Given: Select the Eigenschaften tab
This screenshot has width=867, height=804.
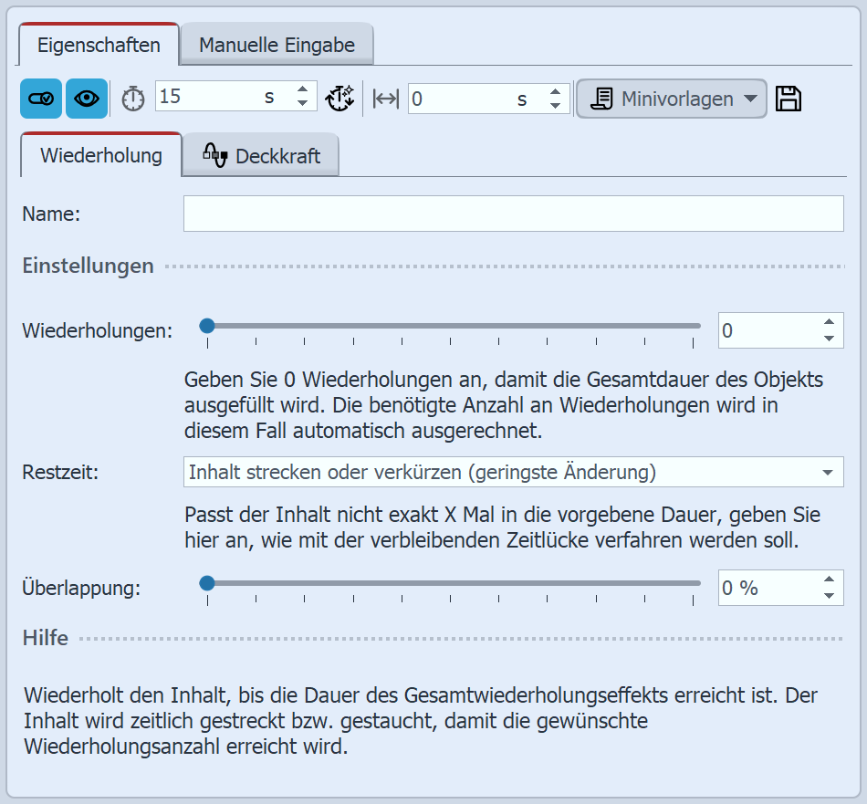Looking at the screenshot, I should pos(100,43).
